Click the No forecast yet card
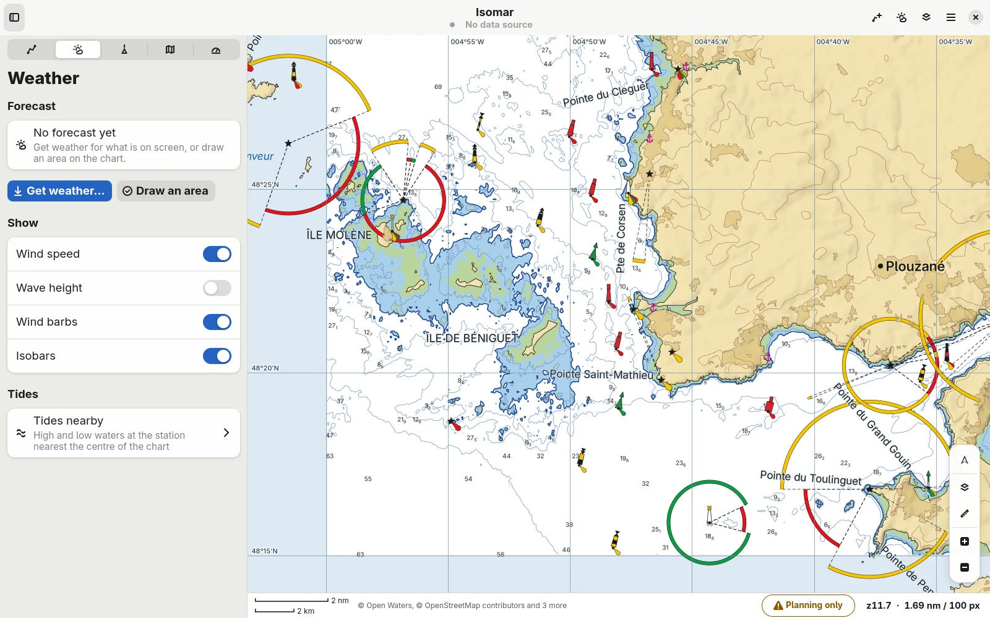 click(x=124, y=145)
